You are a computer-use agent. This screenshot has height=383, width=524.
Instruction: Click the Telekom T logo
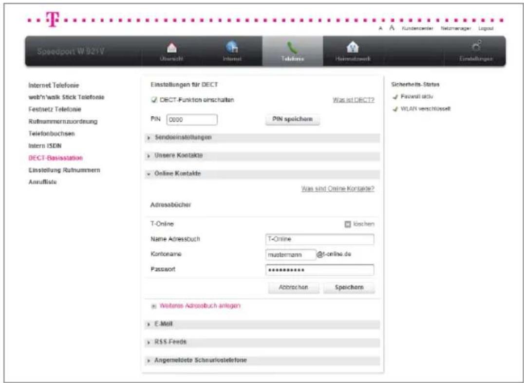pos(53,19)
